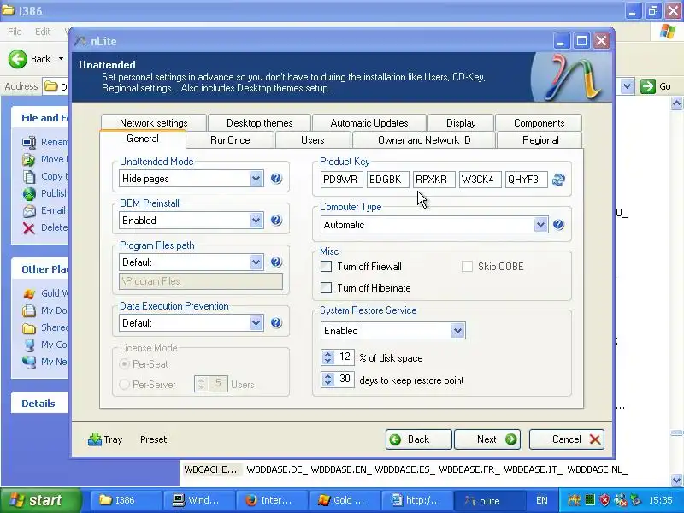Open the Data Execution Prevention dropdown

pyautogui.click(x=256, y=323)
